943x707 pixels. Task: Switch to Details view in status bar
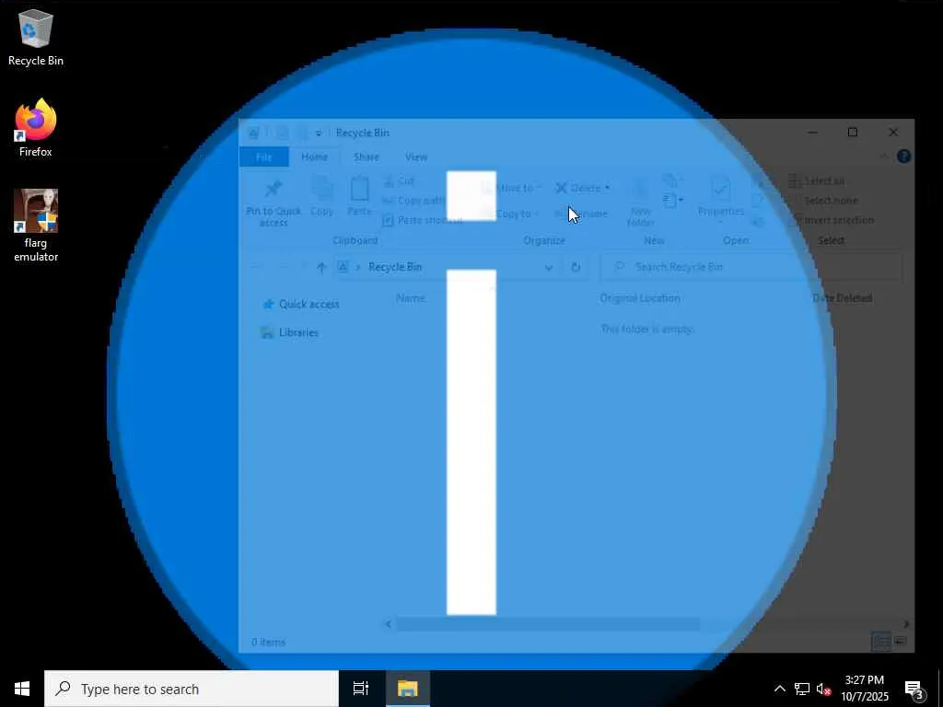click(881, 642)
